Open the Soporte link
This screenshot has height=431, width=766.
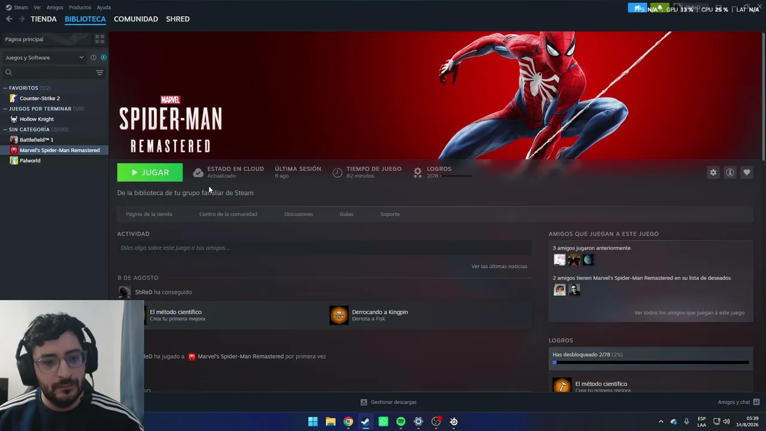390,214
